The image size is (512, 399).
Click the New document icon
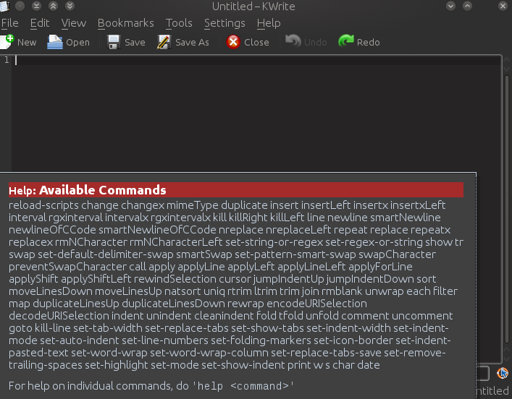(x=7, y=42)
